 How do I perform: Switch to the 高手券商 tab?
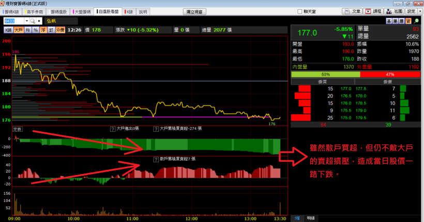(34, 12)
